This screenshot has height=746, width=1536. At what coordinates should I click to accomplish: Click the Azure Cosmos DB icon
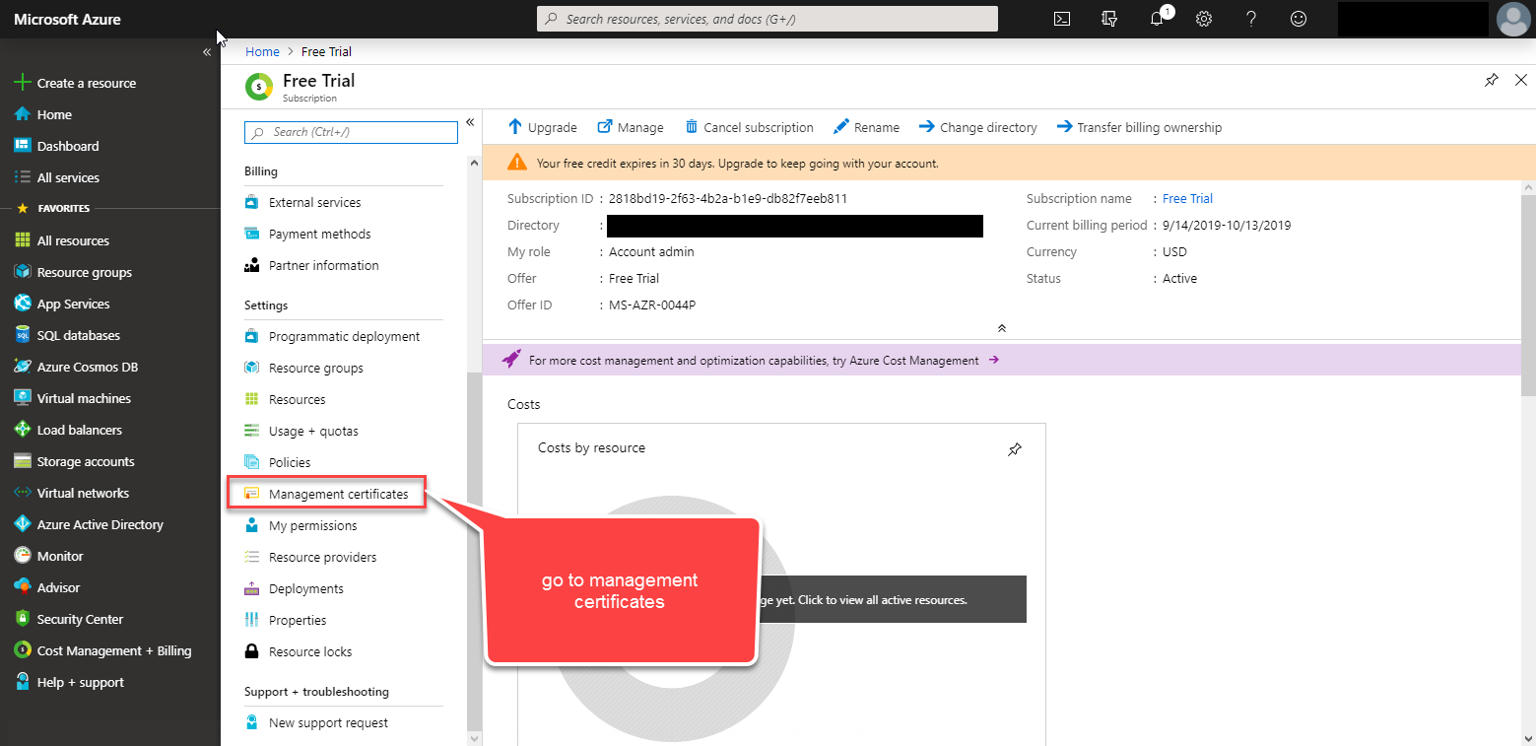click(22, 367)
